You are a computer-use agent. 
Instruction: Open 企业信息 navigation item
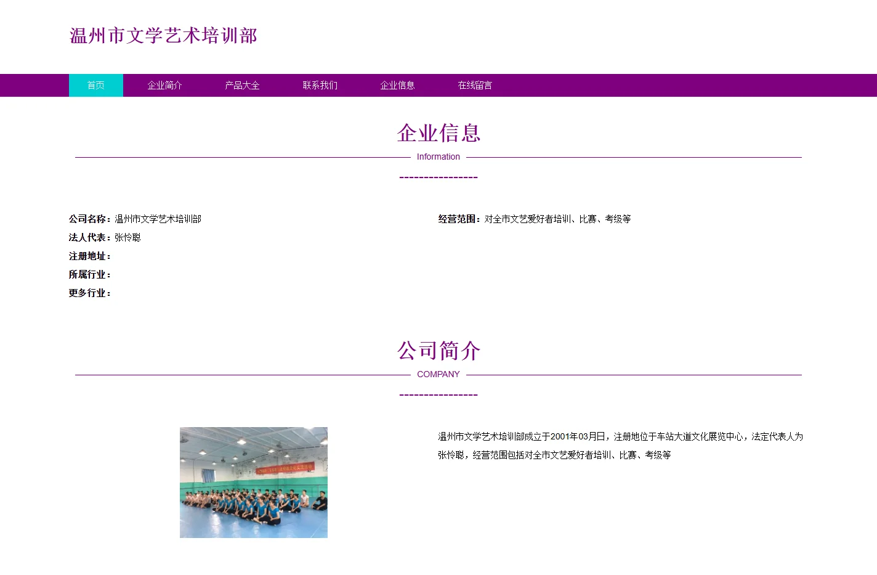coord(397,85)
